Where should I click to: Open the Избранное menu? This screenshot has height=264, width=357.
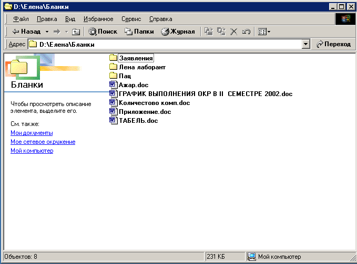point(98,19)
